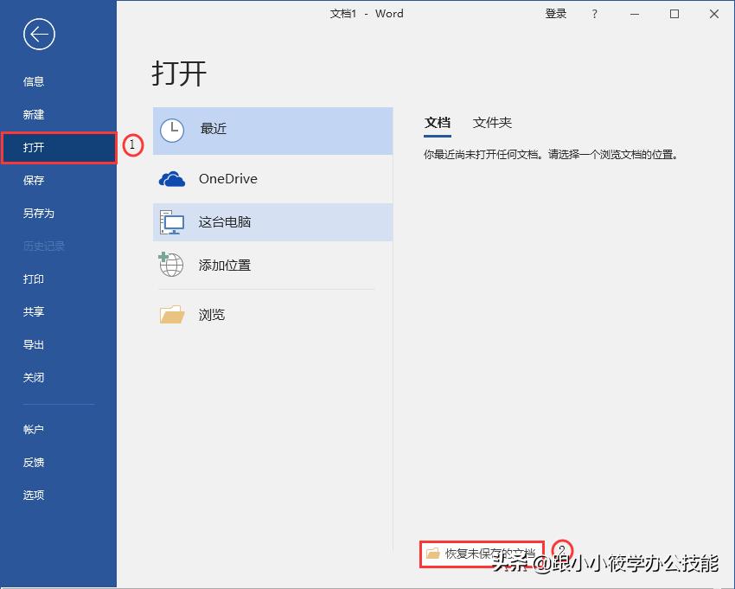The image size is (735, 589).
Task: Switch to the 文件夹 tab
Action: pyautogui.click(x=492, y=123)
